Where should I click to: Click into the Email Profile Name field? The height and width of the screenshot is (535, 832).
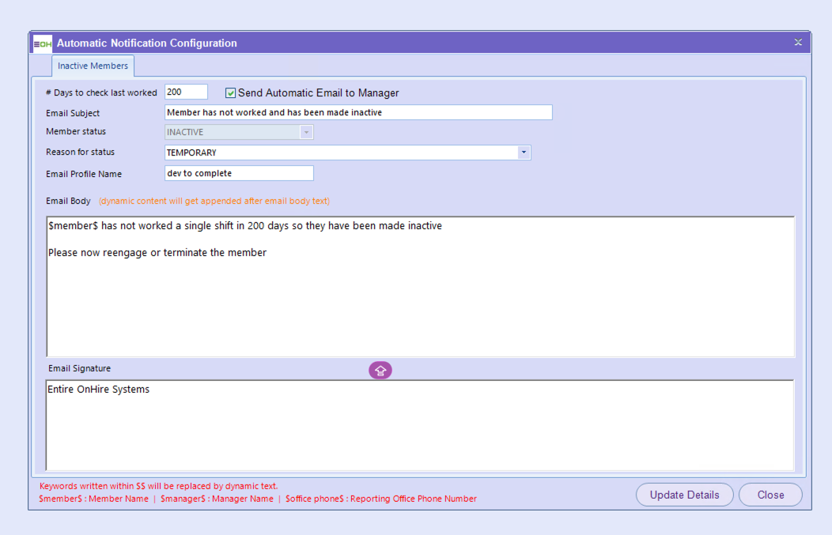pos(239,173)
